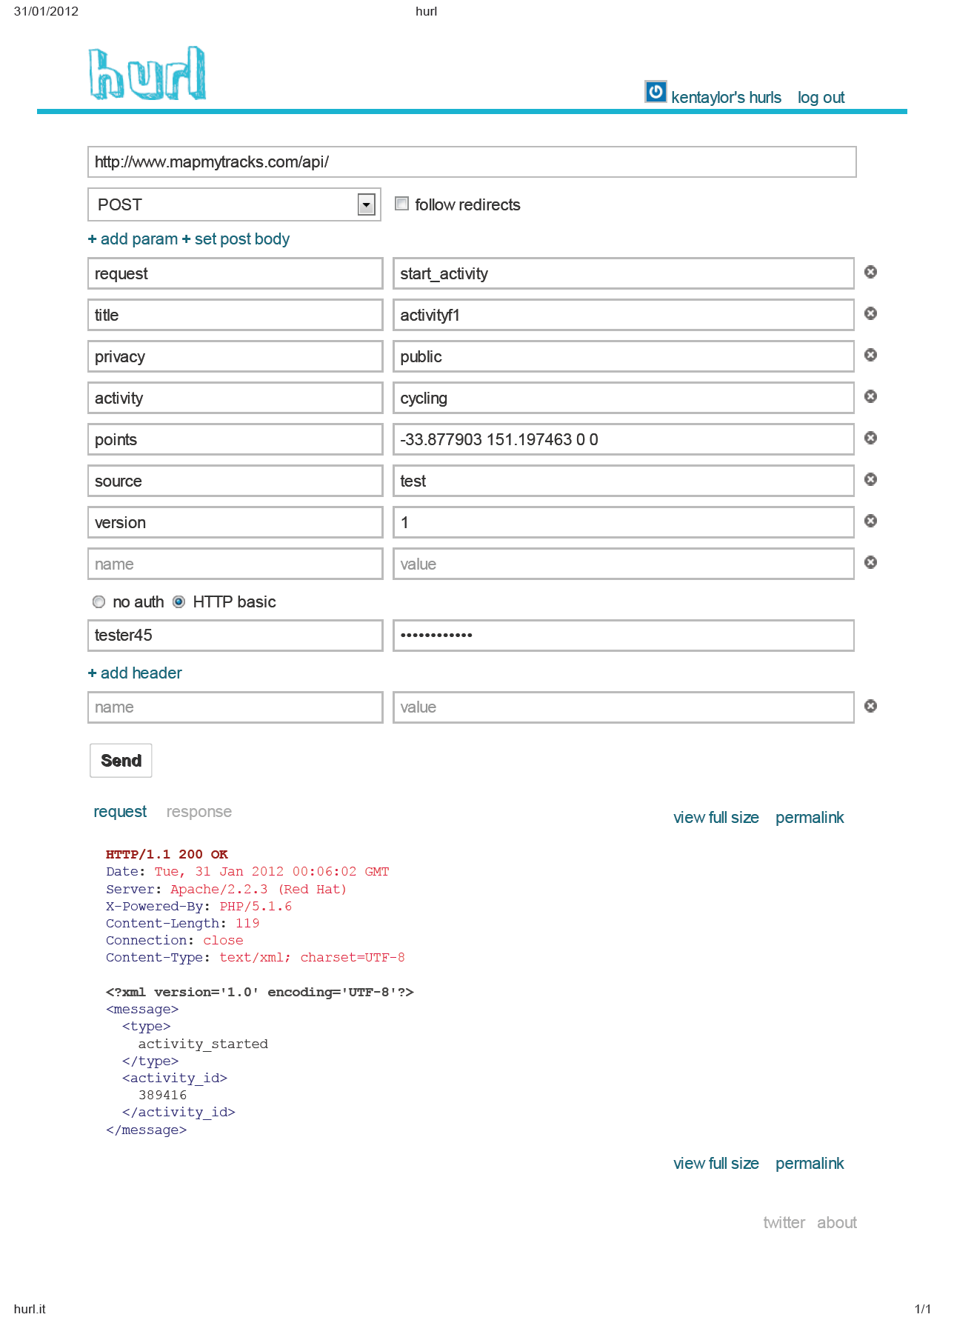954x1320 pixels.
Task: Remove the 'request' parameter row
Action: [870, 273]
